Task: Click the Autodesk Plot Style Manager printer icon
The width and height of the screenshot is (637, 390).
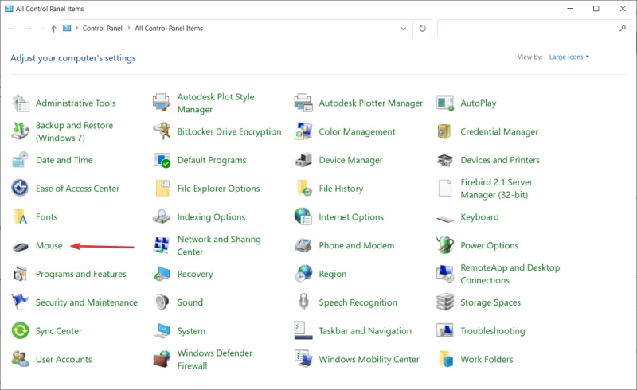Action: click(x=162, y=103)
